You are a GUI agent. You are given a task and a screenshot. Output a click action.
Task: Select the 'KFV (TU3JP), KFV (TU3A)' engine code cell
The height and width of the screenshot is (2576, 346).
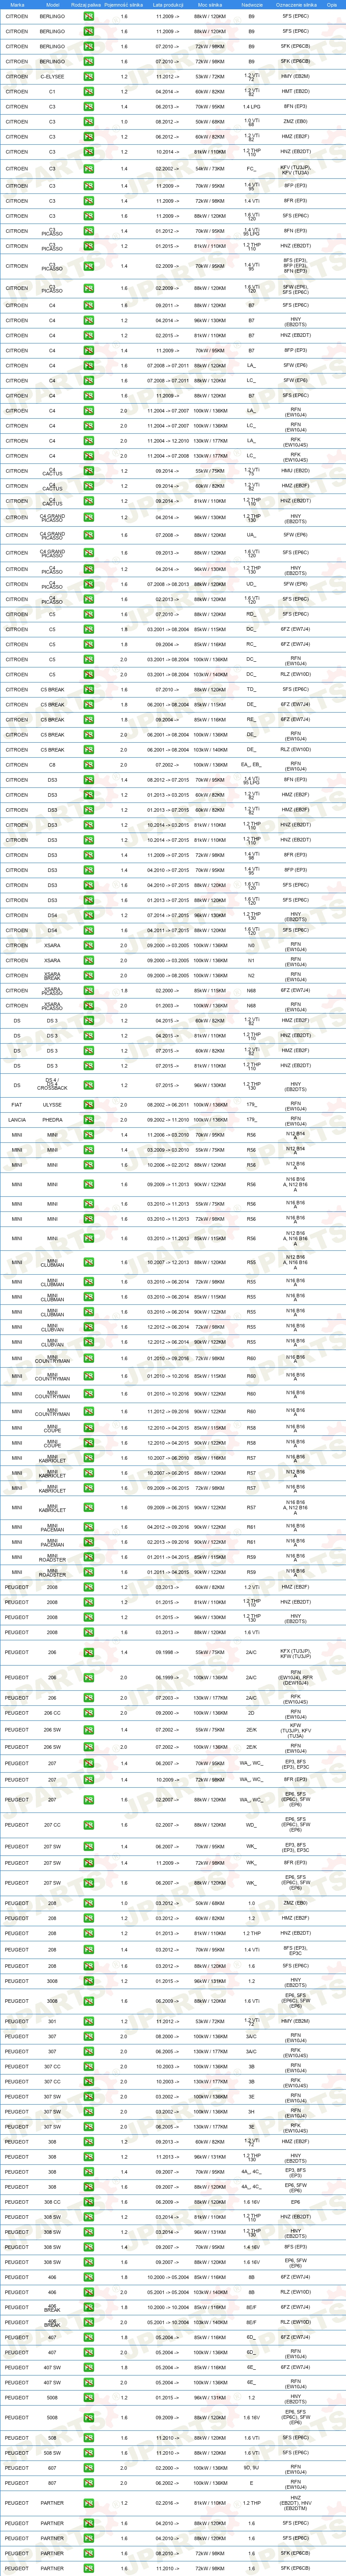tap(295, 169)
